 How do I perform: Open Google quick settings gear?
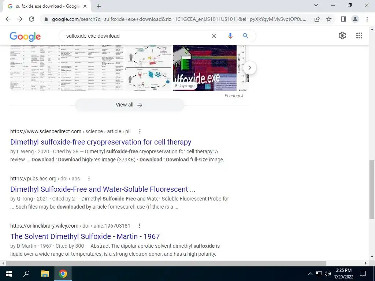coord(342,35)
